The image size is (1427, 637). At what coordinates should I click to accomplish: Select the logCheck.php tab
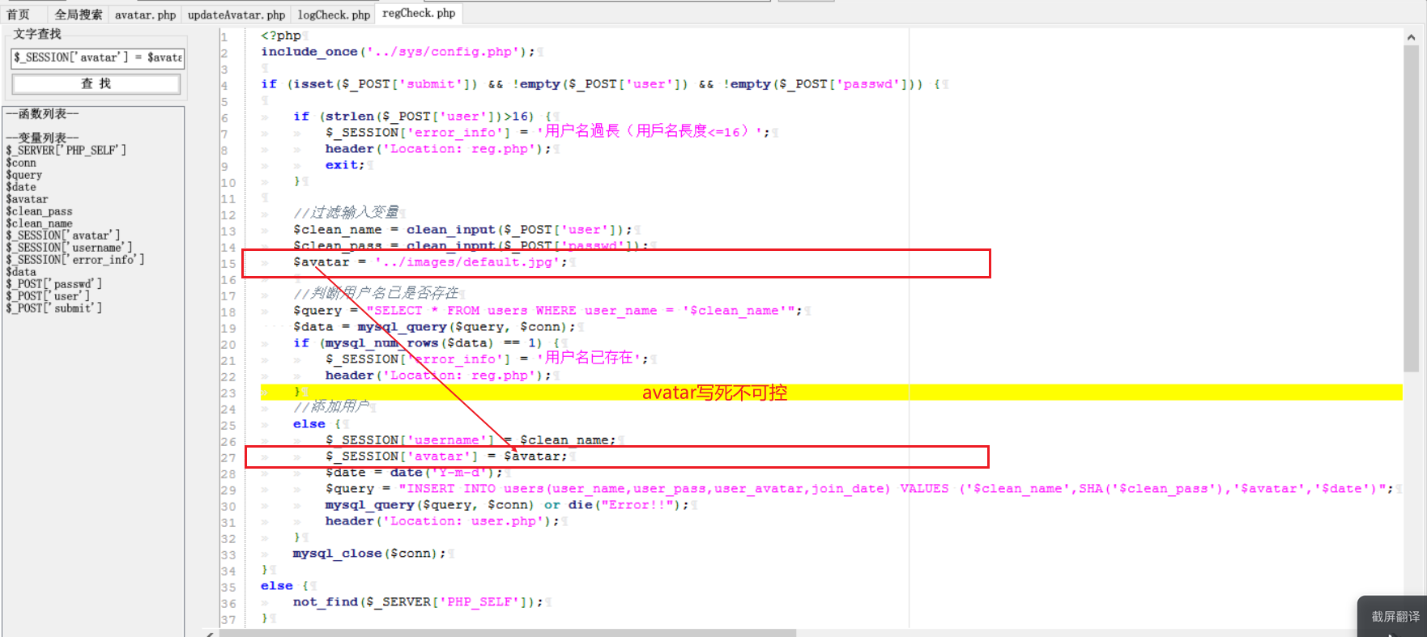(334, 15)
